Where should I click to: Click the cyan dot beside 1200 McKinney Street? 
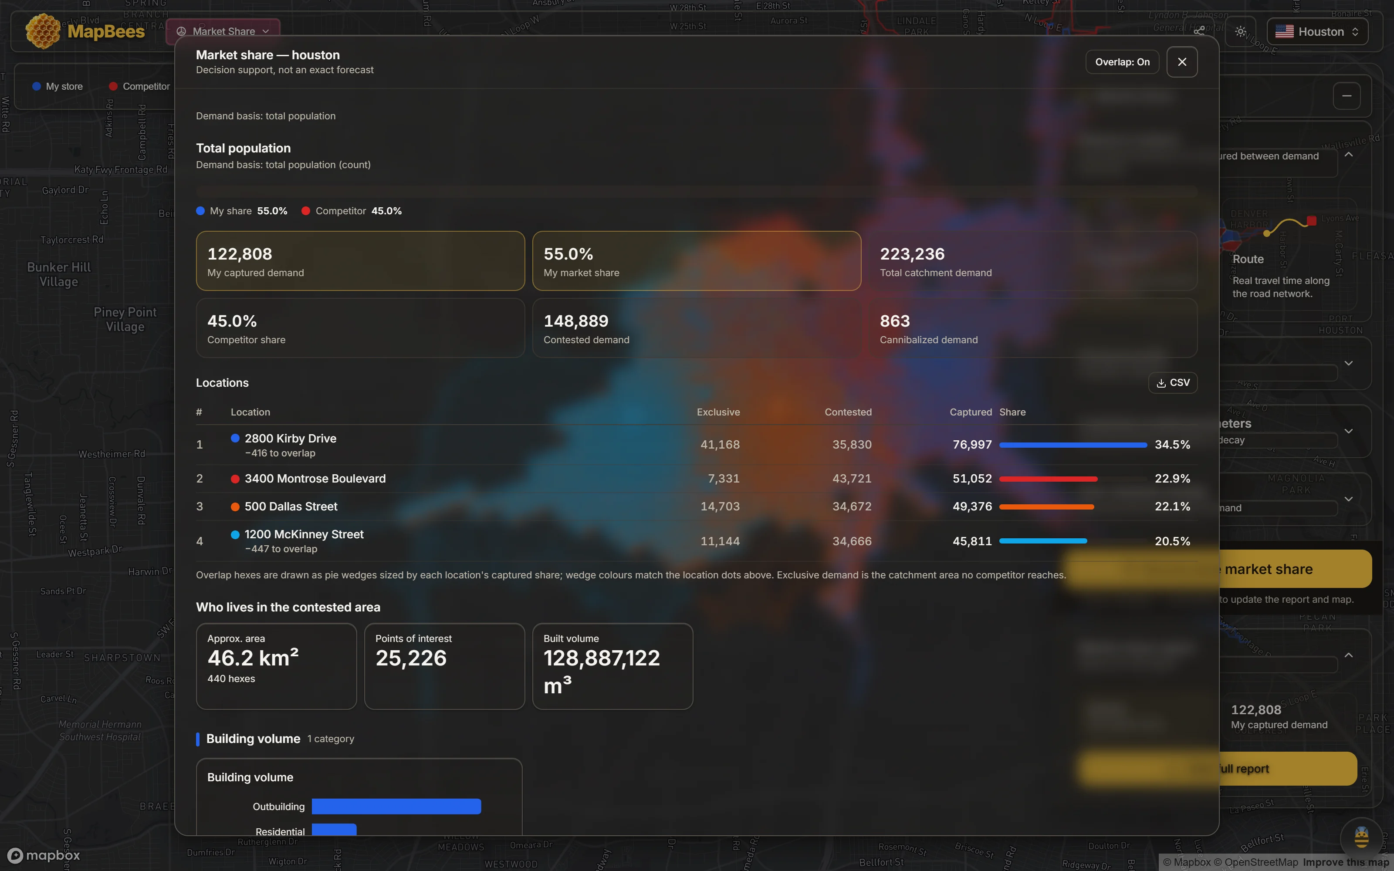point(235,535)
